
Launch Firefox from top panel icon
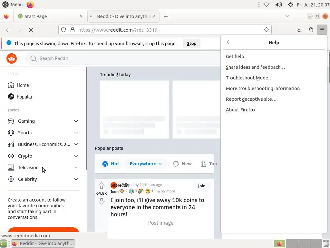point(30,5)
